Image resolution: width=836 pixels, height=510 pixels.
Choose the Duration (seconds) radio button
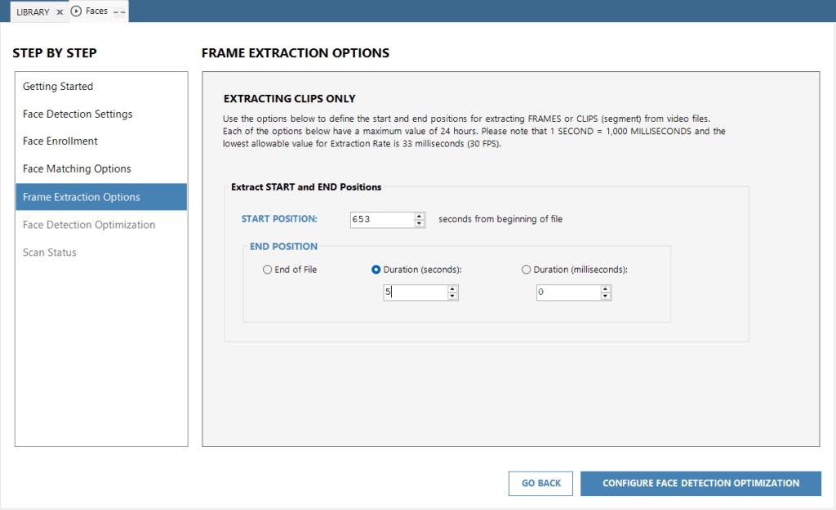(376, 270)
